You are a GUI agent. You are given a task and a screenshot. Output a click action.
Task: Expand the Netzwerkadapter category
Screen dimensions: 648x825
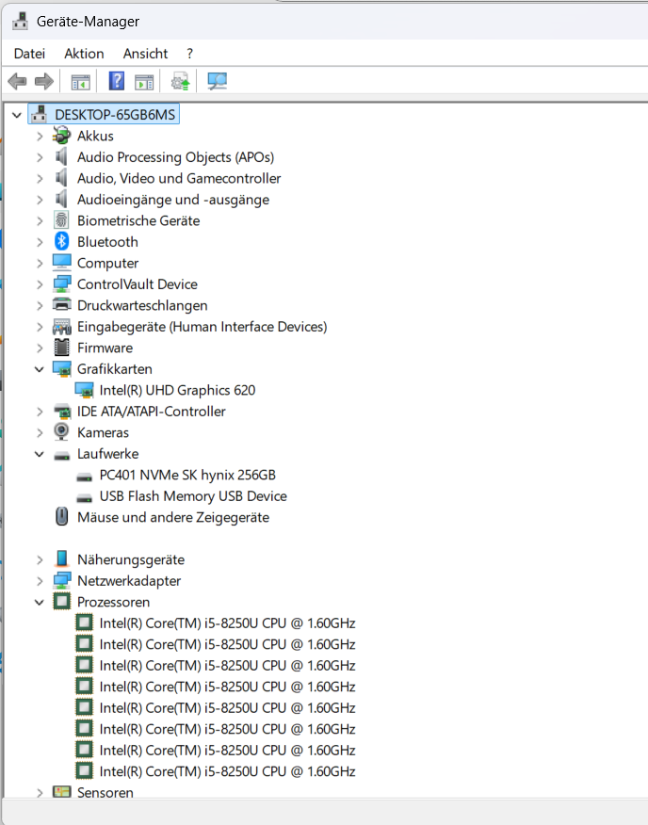(40, 581)
